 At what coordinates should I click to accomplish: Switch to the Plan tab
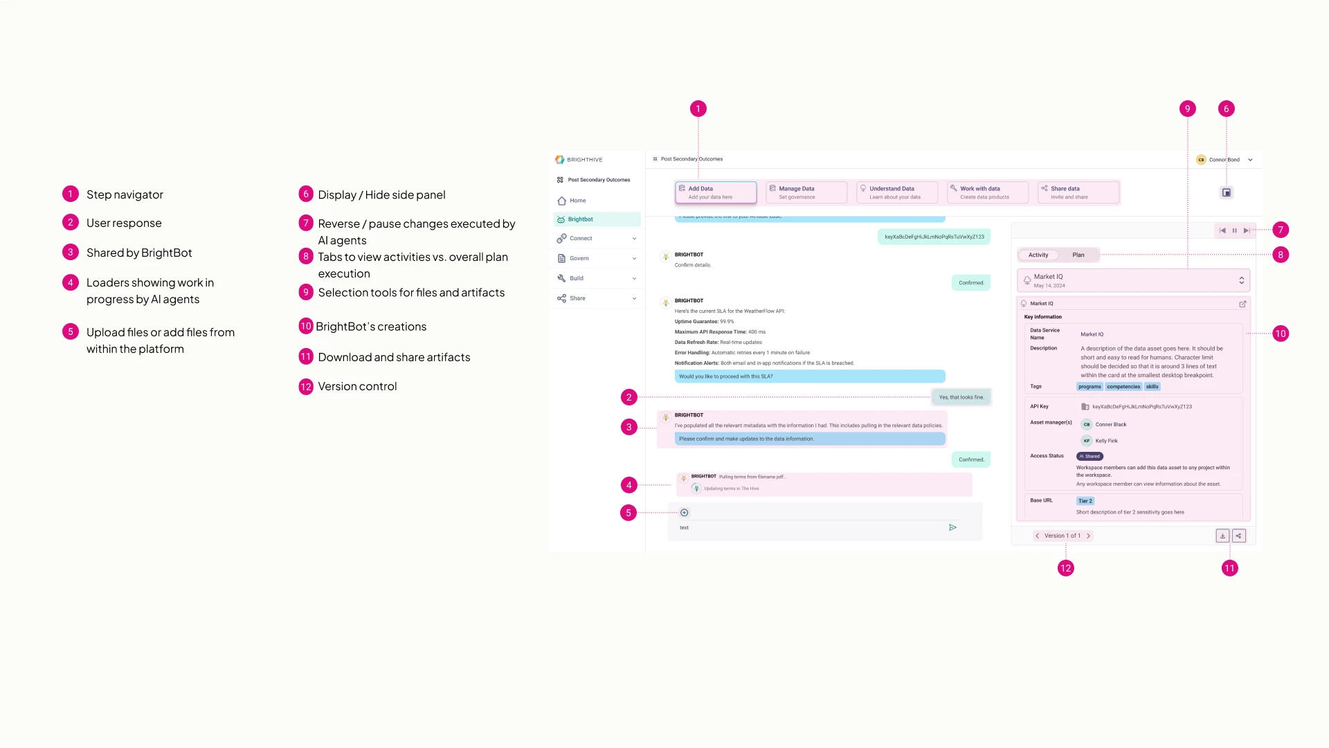point(1078,255)
